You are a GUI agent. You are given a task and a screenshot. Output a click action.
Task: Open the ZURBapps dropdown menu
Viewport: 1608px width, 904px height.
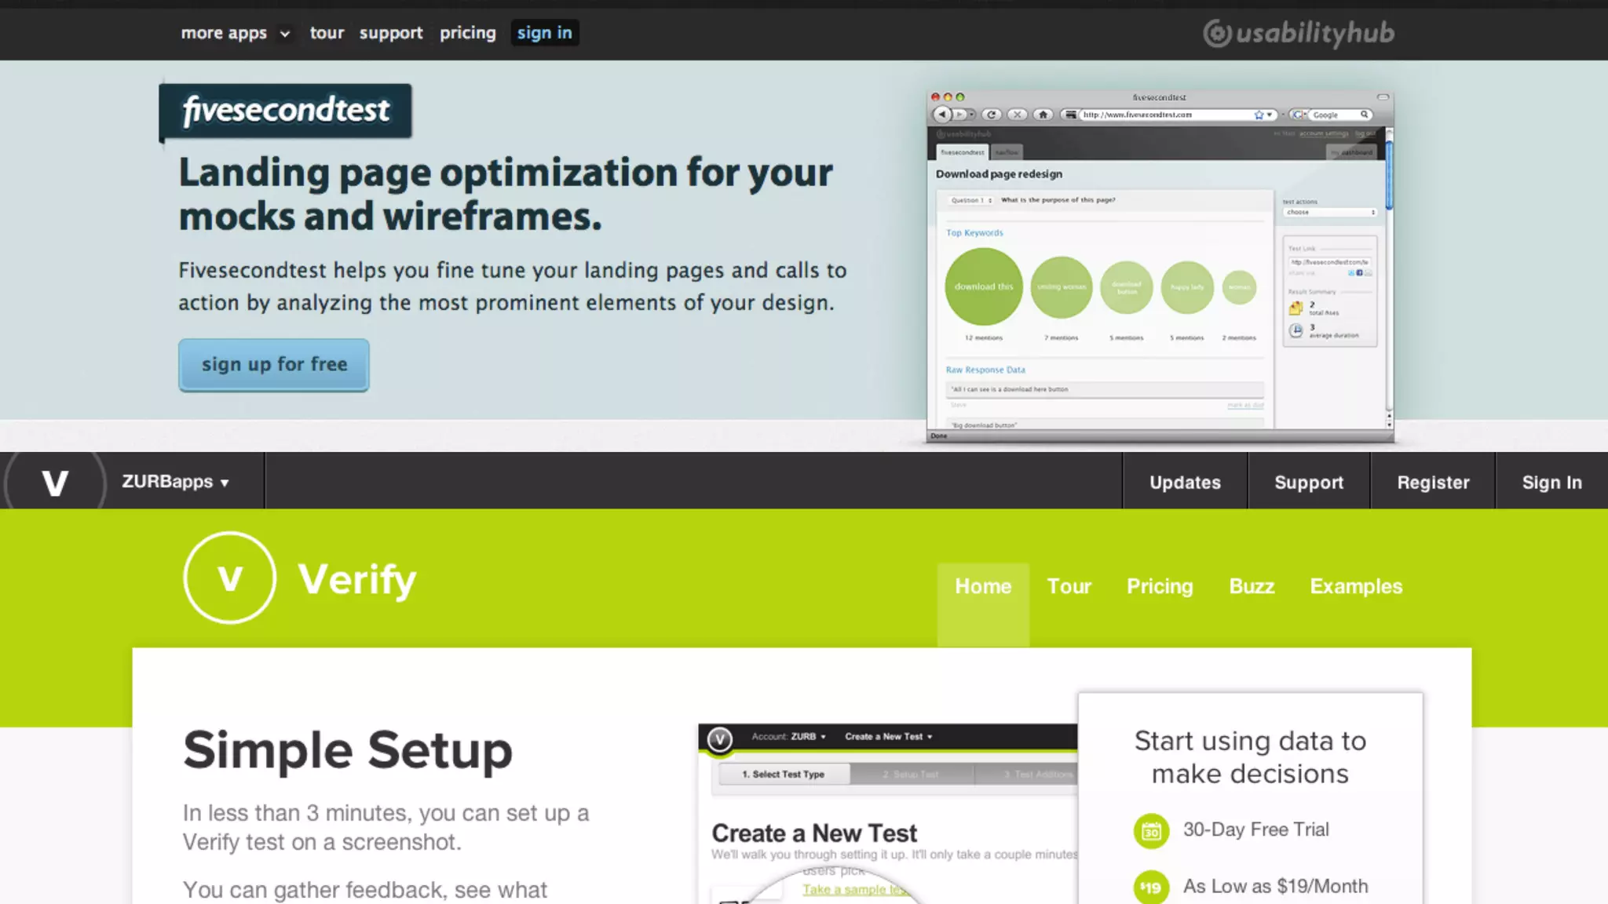click(175, 482)
